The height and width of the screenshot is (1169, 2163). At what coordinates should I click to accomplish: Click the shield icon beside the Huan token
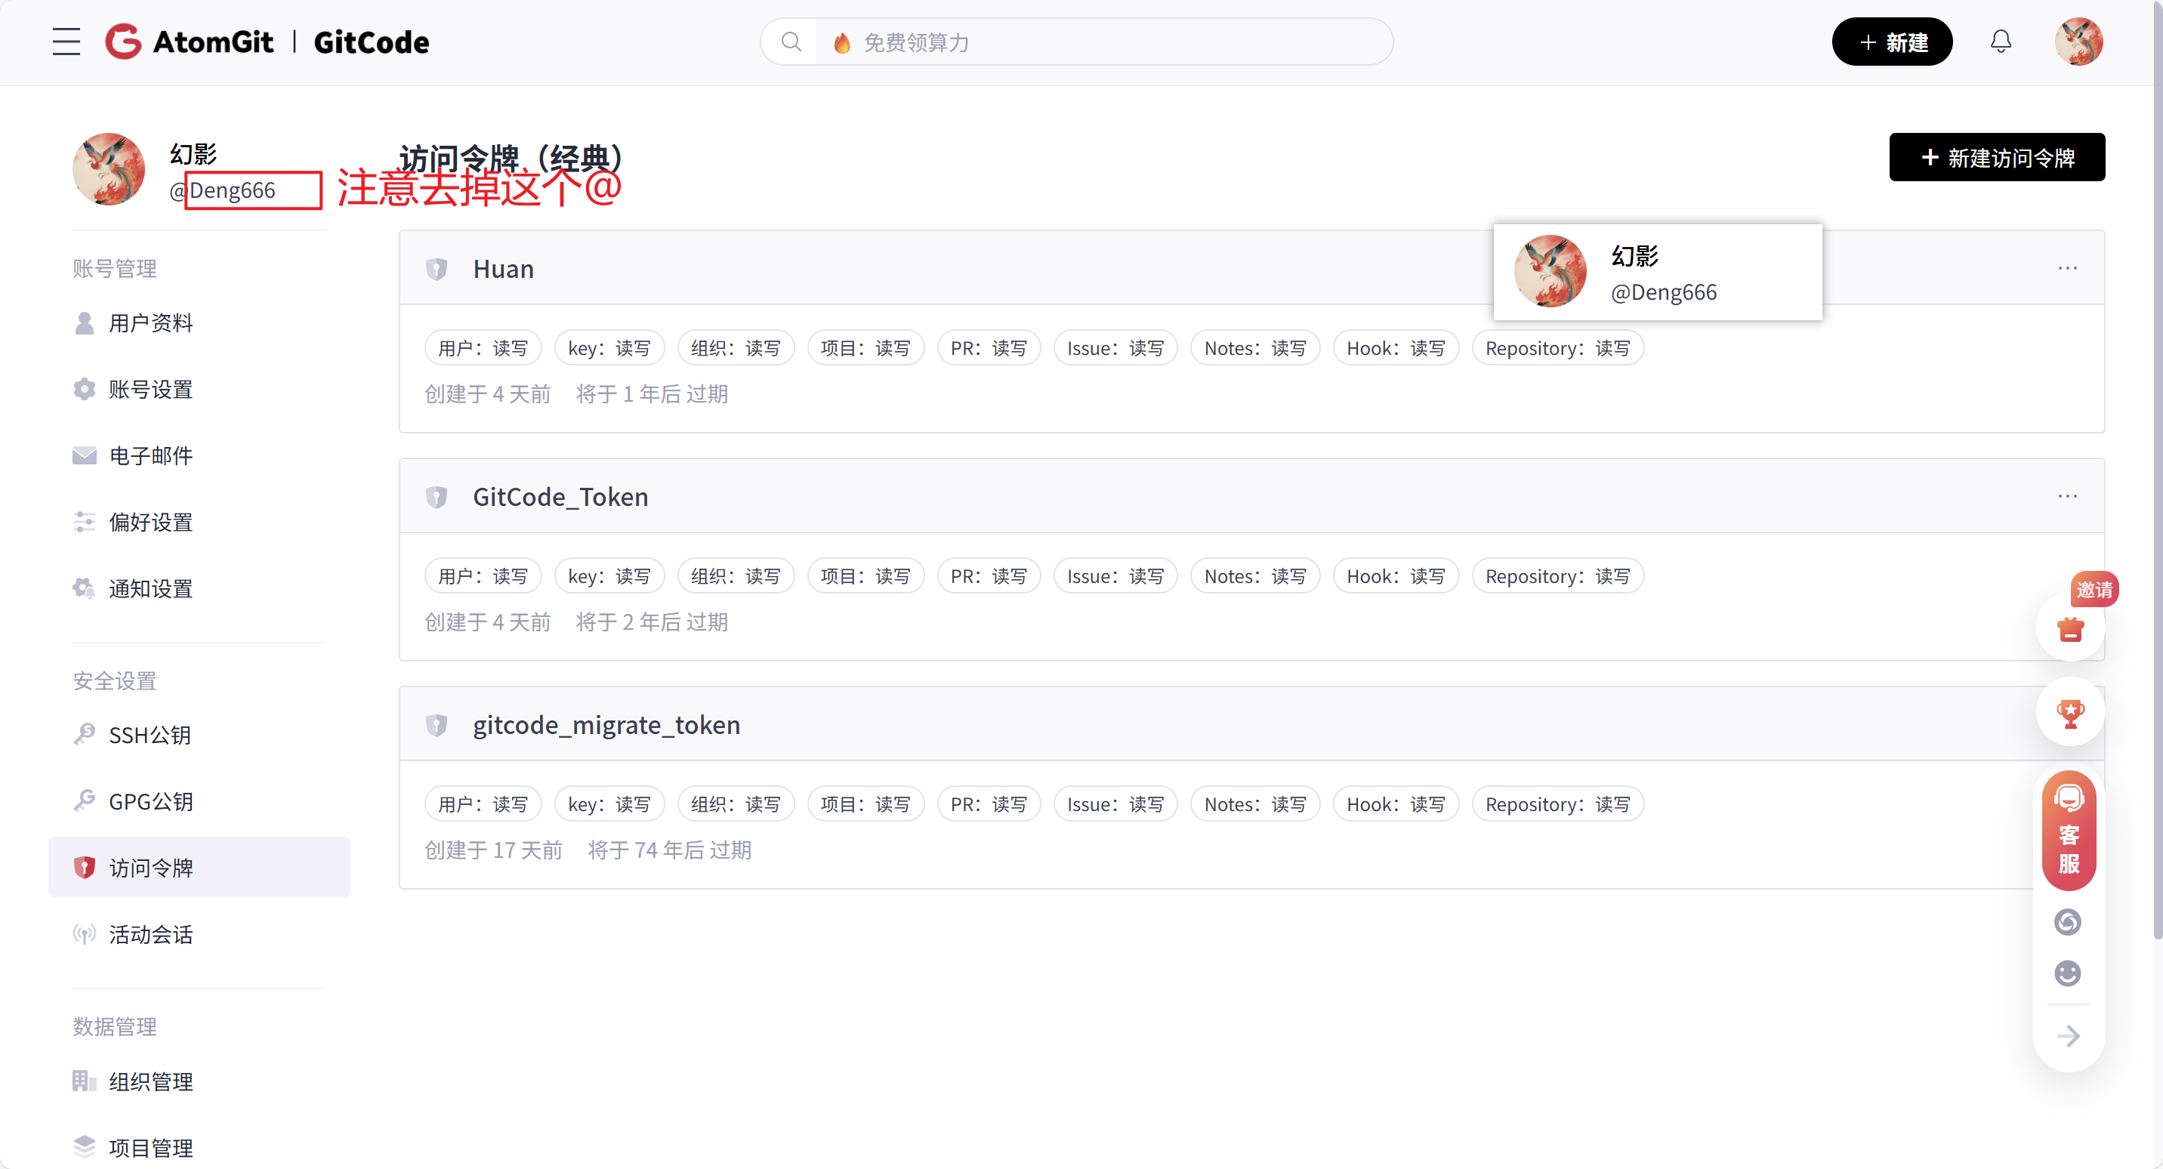point(437,269)
